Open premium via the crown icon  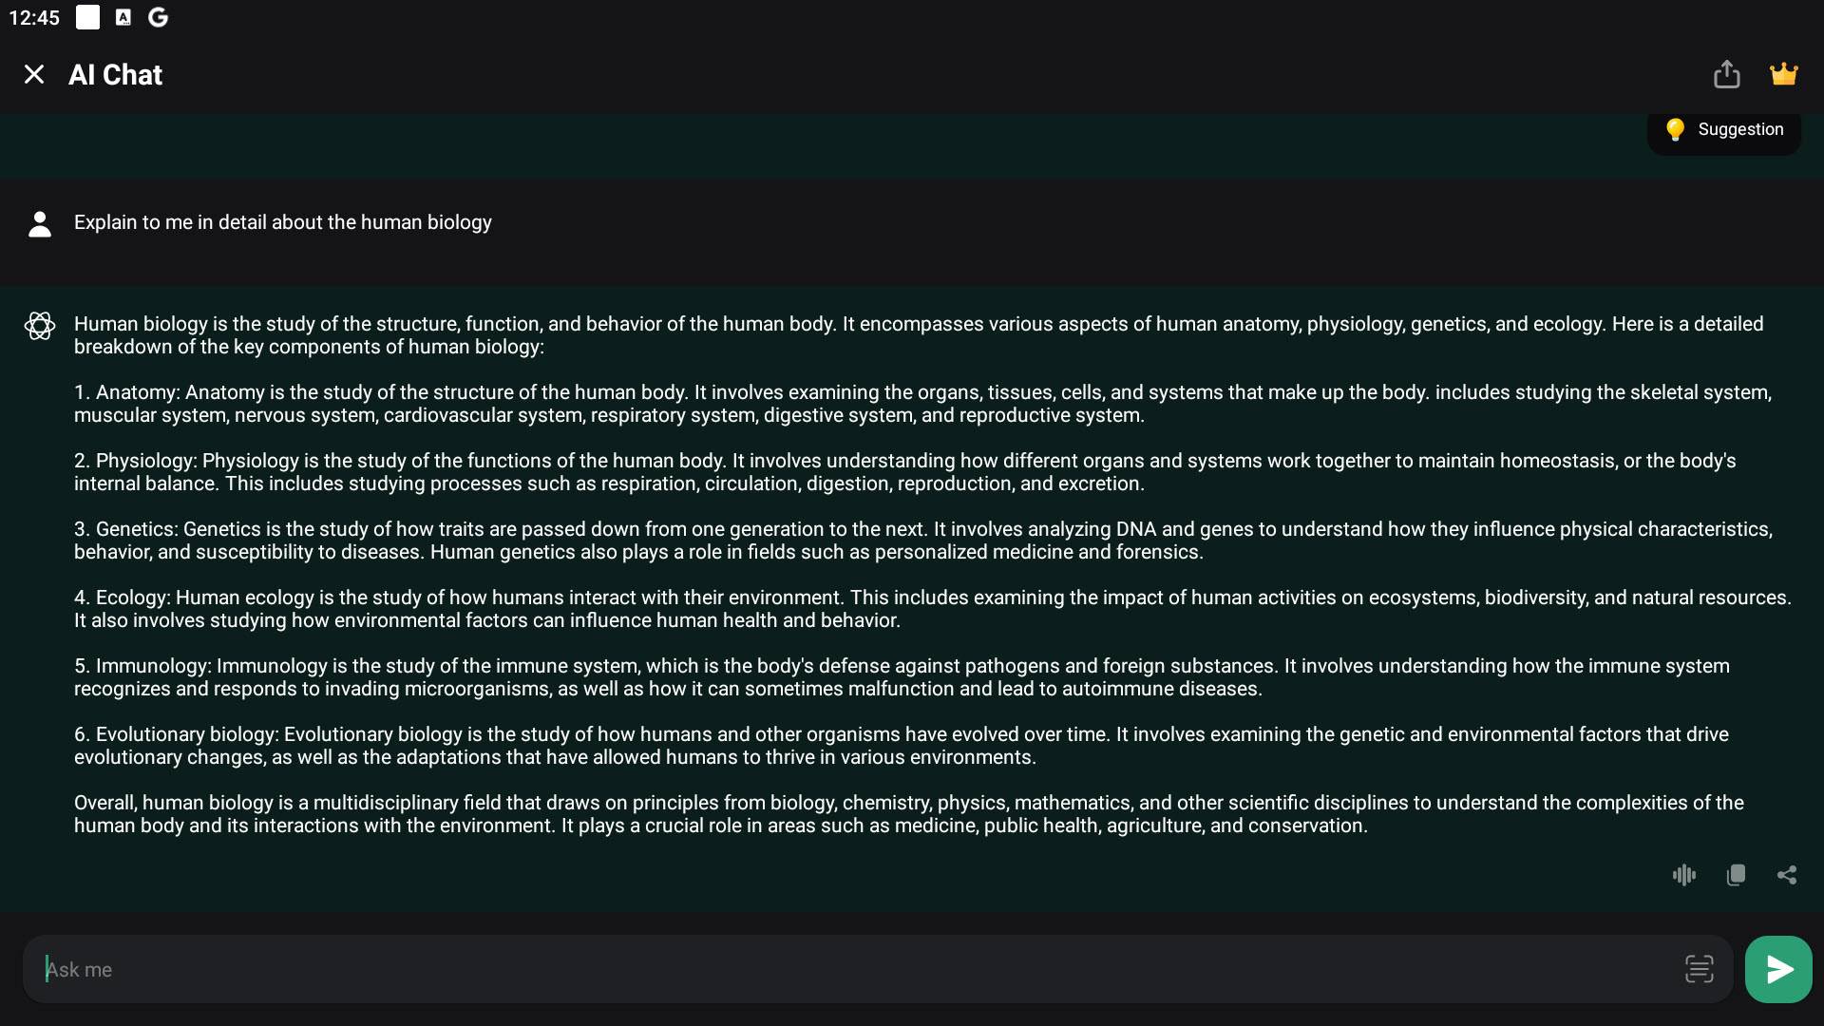tap(1783, 74)
